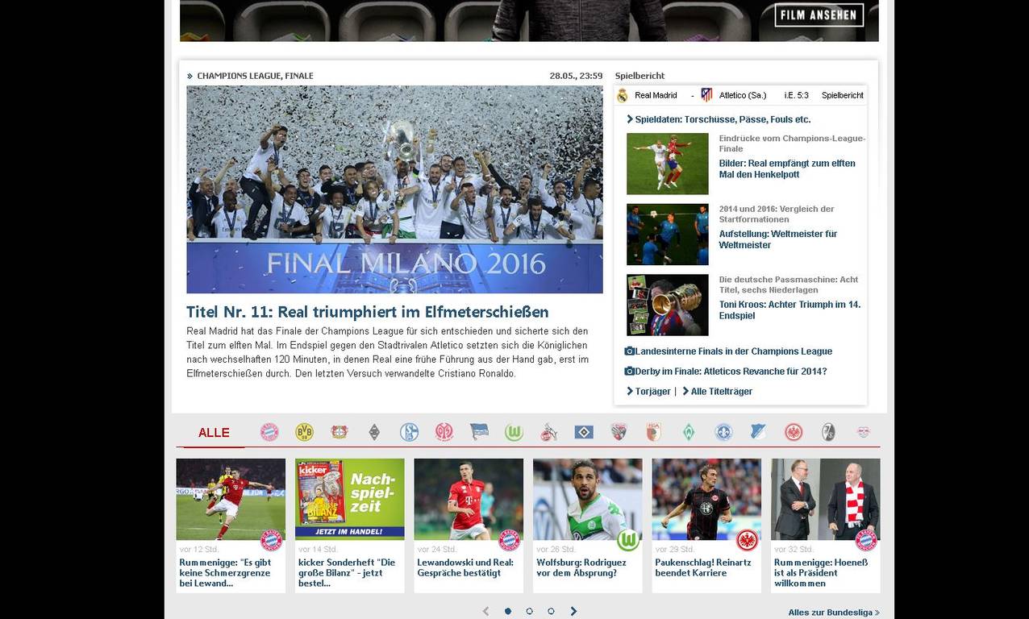Screen dimensions: 1029x619
Task: Select the 1. FC Köln club logo
Action: 549,433
